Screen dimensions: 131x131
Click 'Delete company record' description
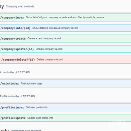(50, 60)
